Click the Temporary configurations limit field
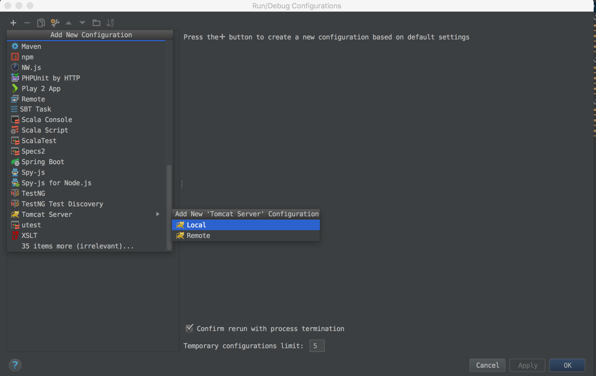The image size is (596, 376). click(317, 346)
